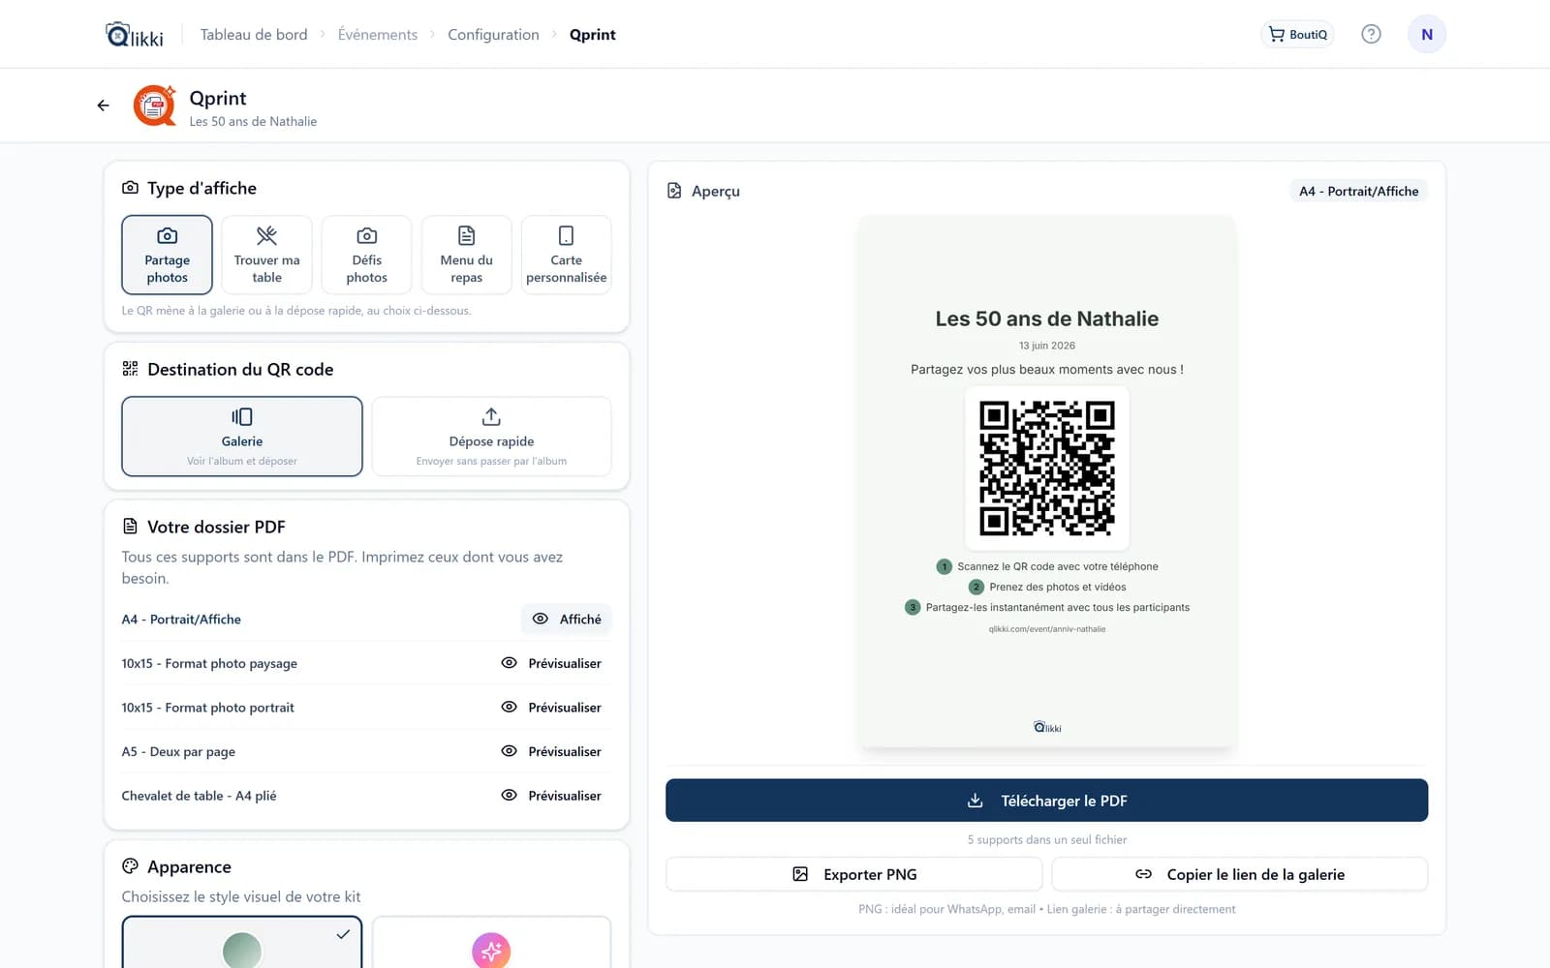Click the A4 - Portrait/Affiche row label
1550x968 pixels.
pos(181,620)
